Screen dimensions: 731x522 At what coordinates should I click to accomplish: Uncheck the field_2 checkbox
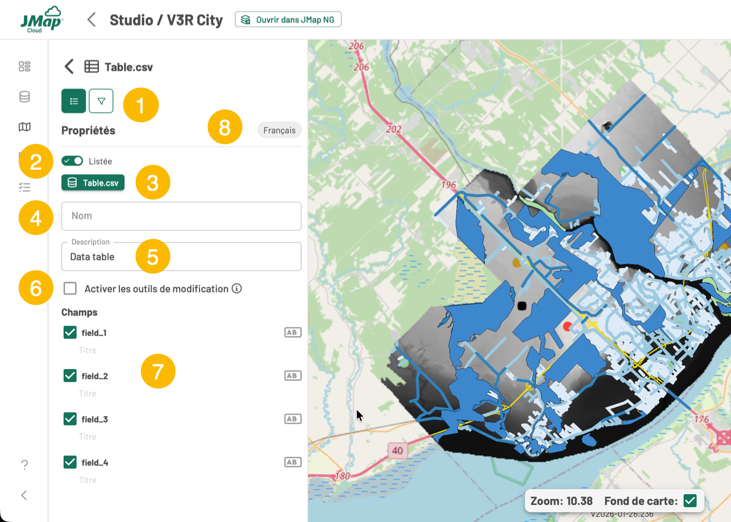point(70,376)
